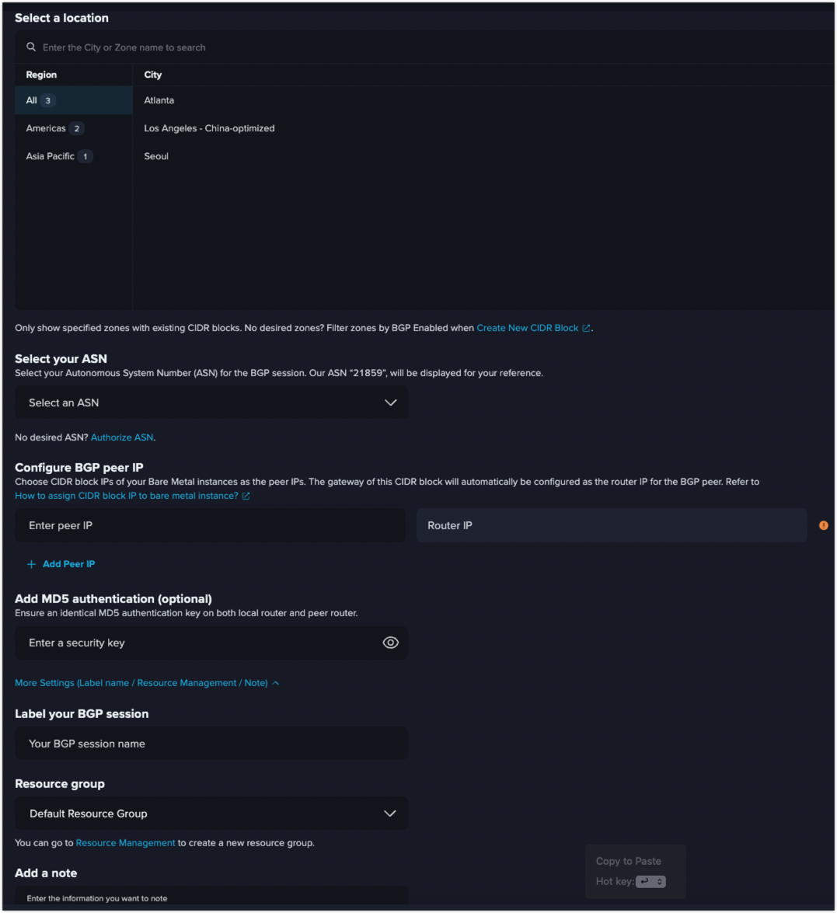Choose Atlanta from the city list

tap(159, 100)
